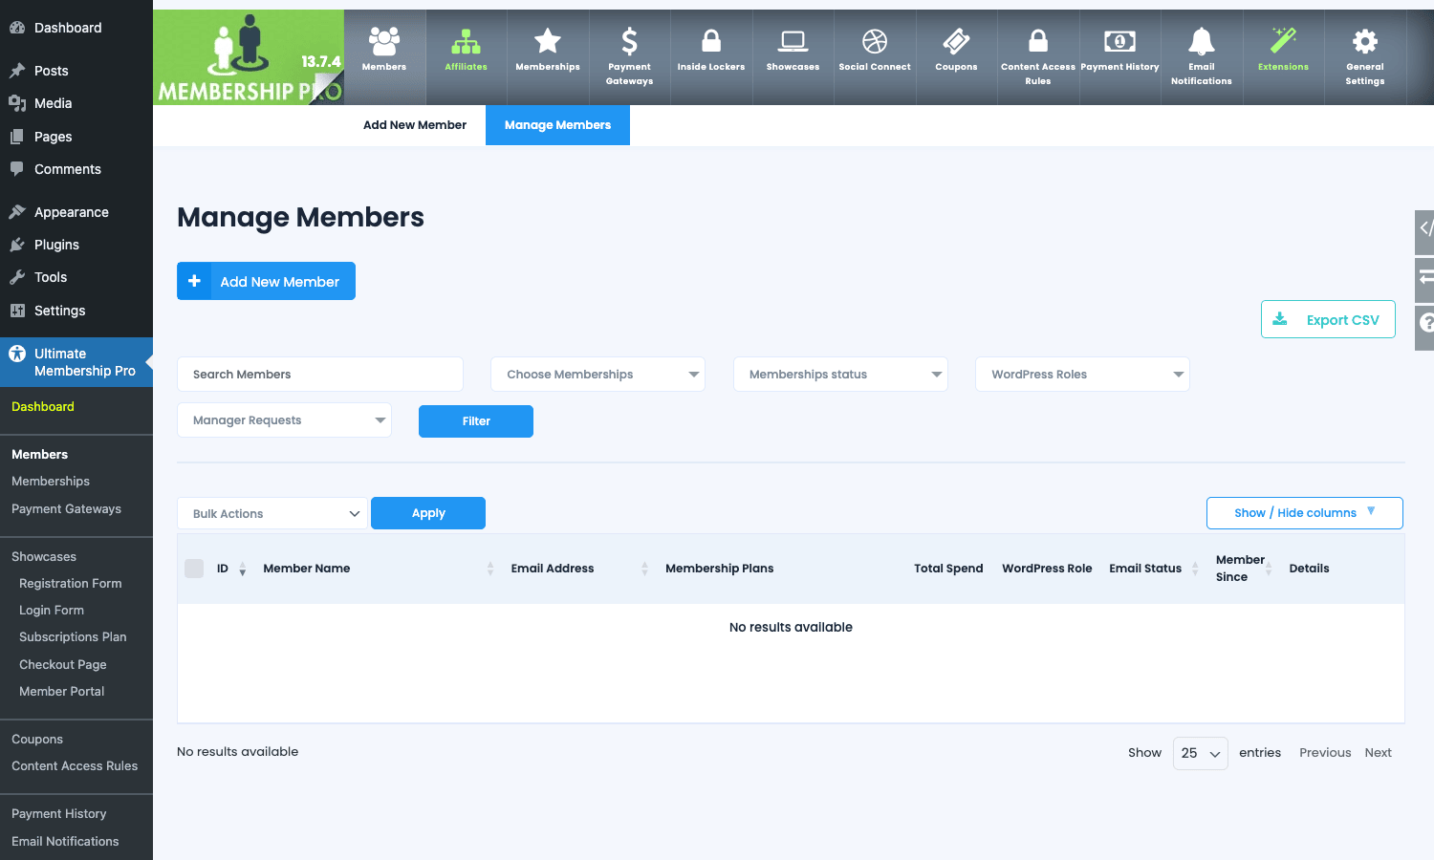The width and height of the screenshot is (1434, 860).
Task: Click the Membership Pro logo
Action: [249, 57]
